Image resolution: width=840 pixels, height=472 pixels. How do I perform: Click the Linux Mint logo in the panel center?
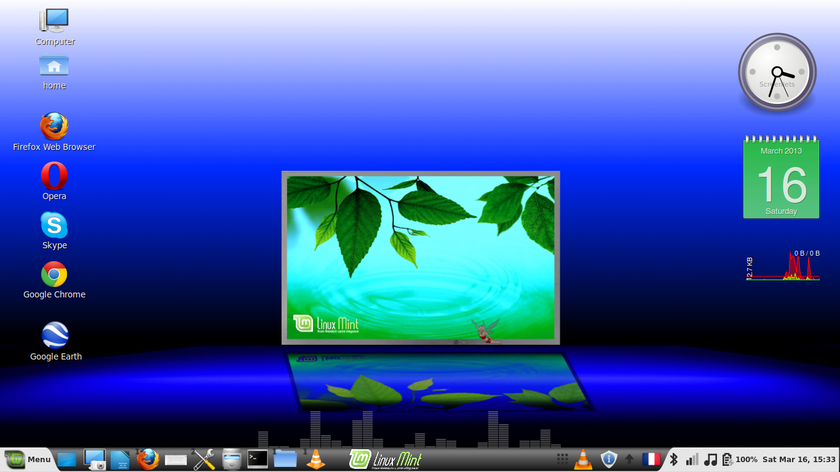(x=386, y=459)
